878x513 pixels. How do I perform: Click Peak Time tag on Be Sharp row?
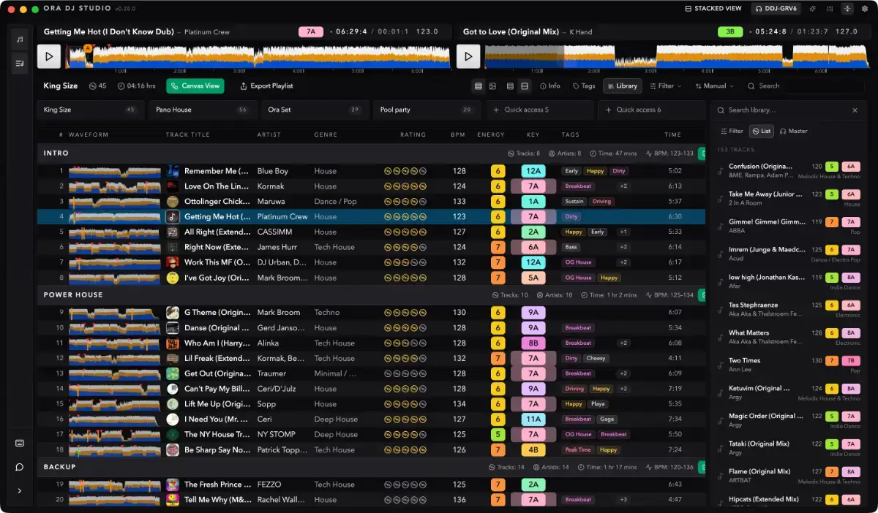coord(578,449)
